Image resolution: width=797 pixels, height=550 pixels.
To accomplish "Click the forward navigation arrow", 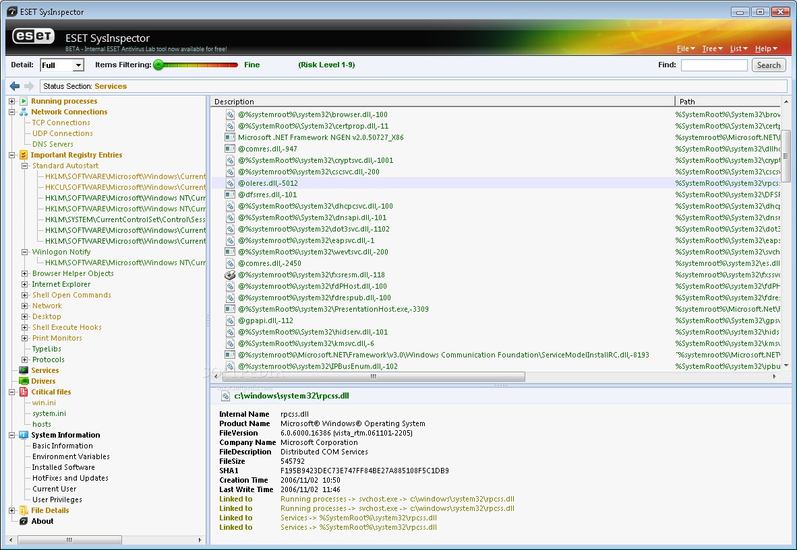I will [x=29, y=86].
